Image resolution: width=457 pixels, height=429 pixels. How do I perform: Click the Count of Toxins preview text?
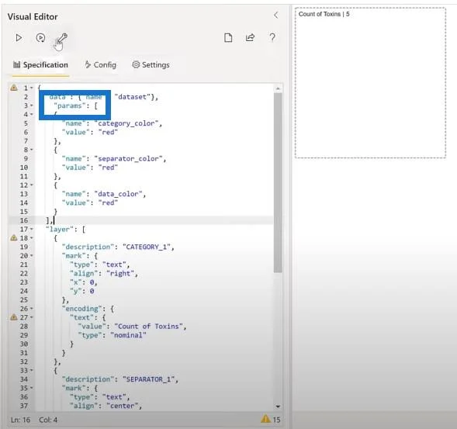click(x=324, y=14)
